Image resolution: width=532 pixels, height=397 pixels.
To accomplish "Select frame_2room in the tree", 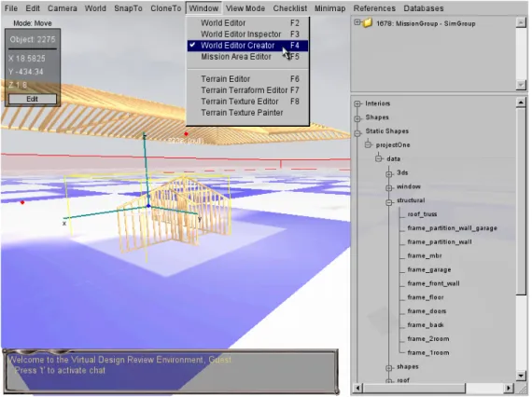I will tap(428, 338).
